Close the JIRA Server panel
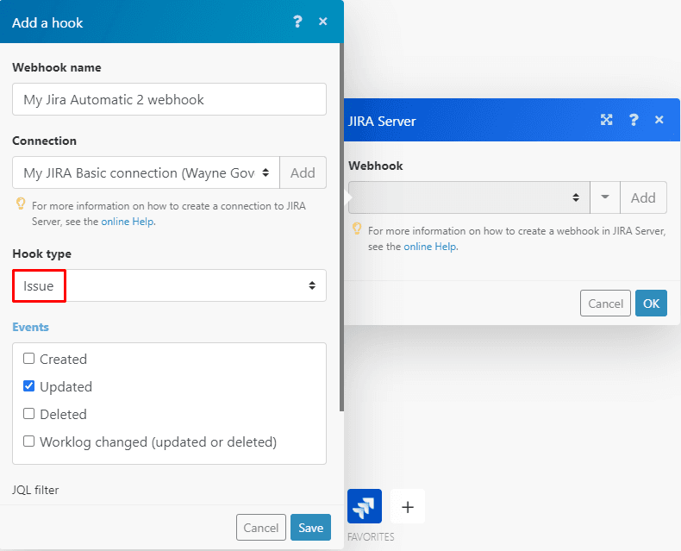This screenshot has width=681, height=551. (x=659, y=120)
